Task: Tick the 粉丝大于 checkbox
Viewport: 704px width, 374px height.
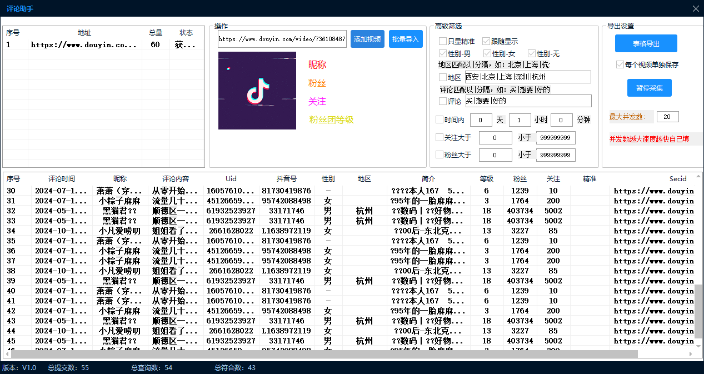Action: pyautogui.click(x=440, y=155)
